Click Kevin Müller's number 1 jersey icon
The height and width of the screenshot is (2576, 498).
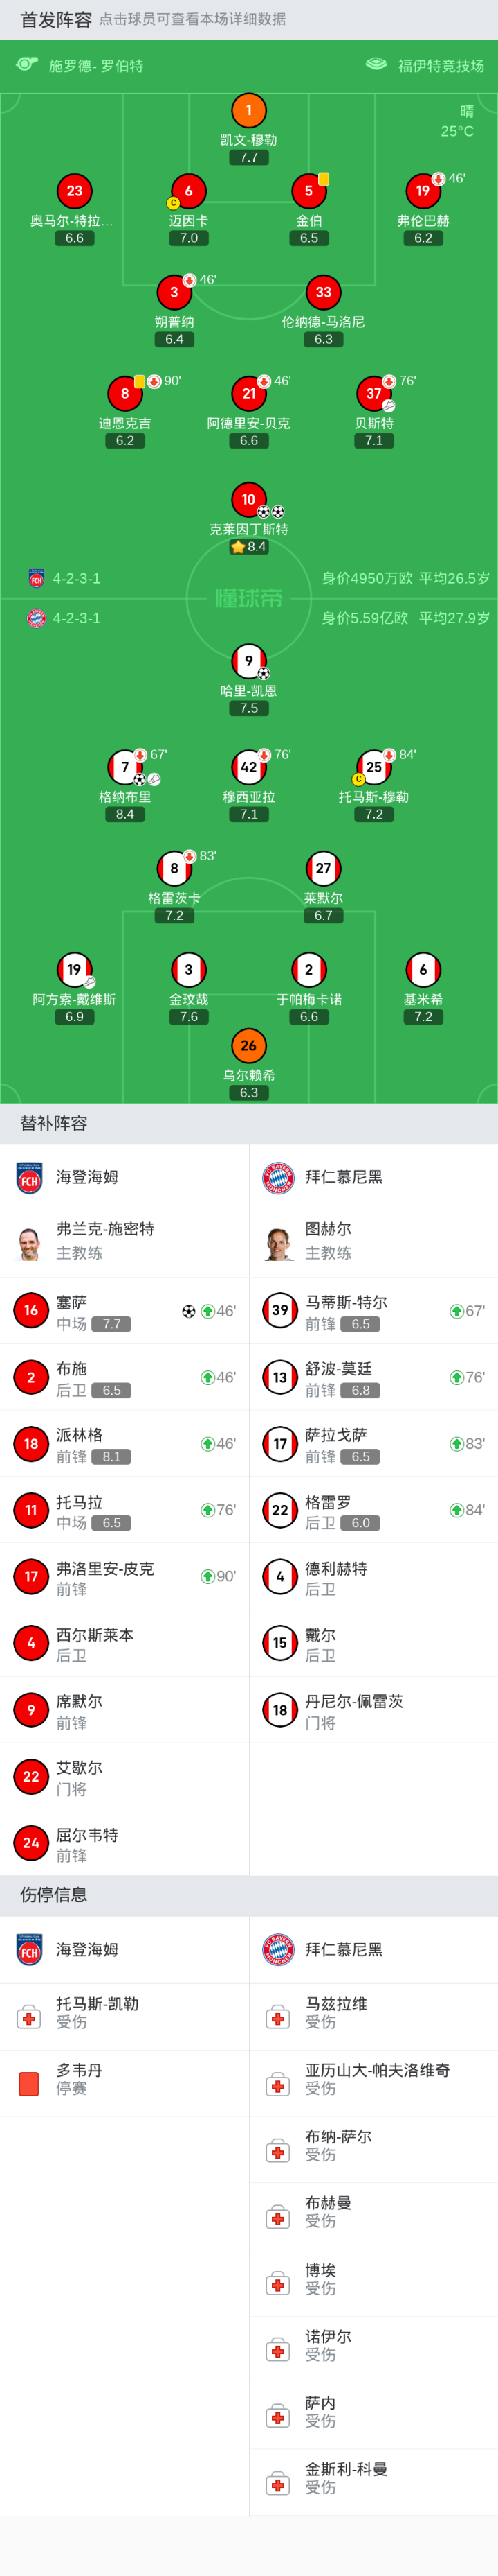(248, 110)
